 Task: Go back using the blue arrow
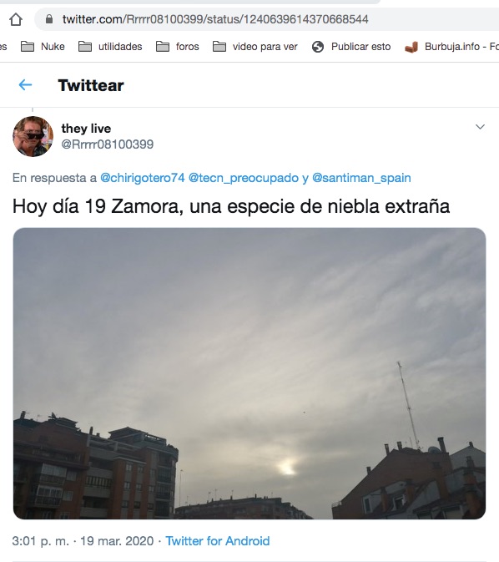(25, 85)
